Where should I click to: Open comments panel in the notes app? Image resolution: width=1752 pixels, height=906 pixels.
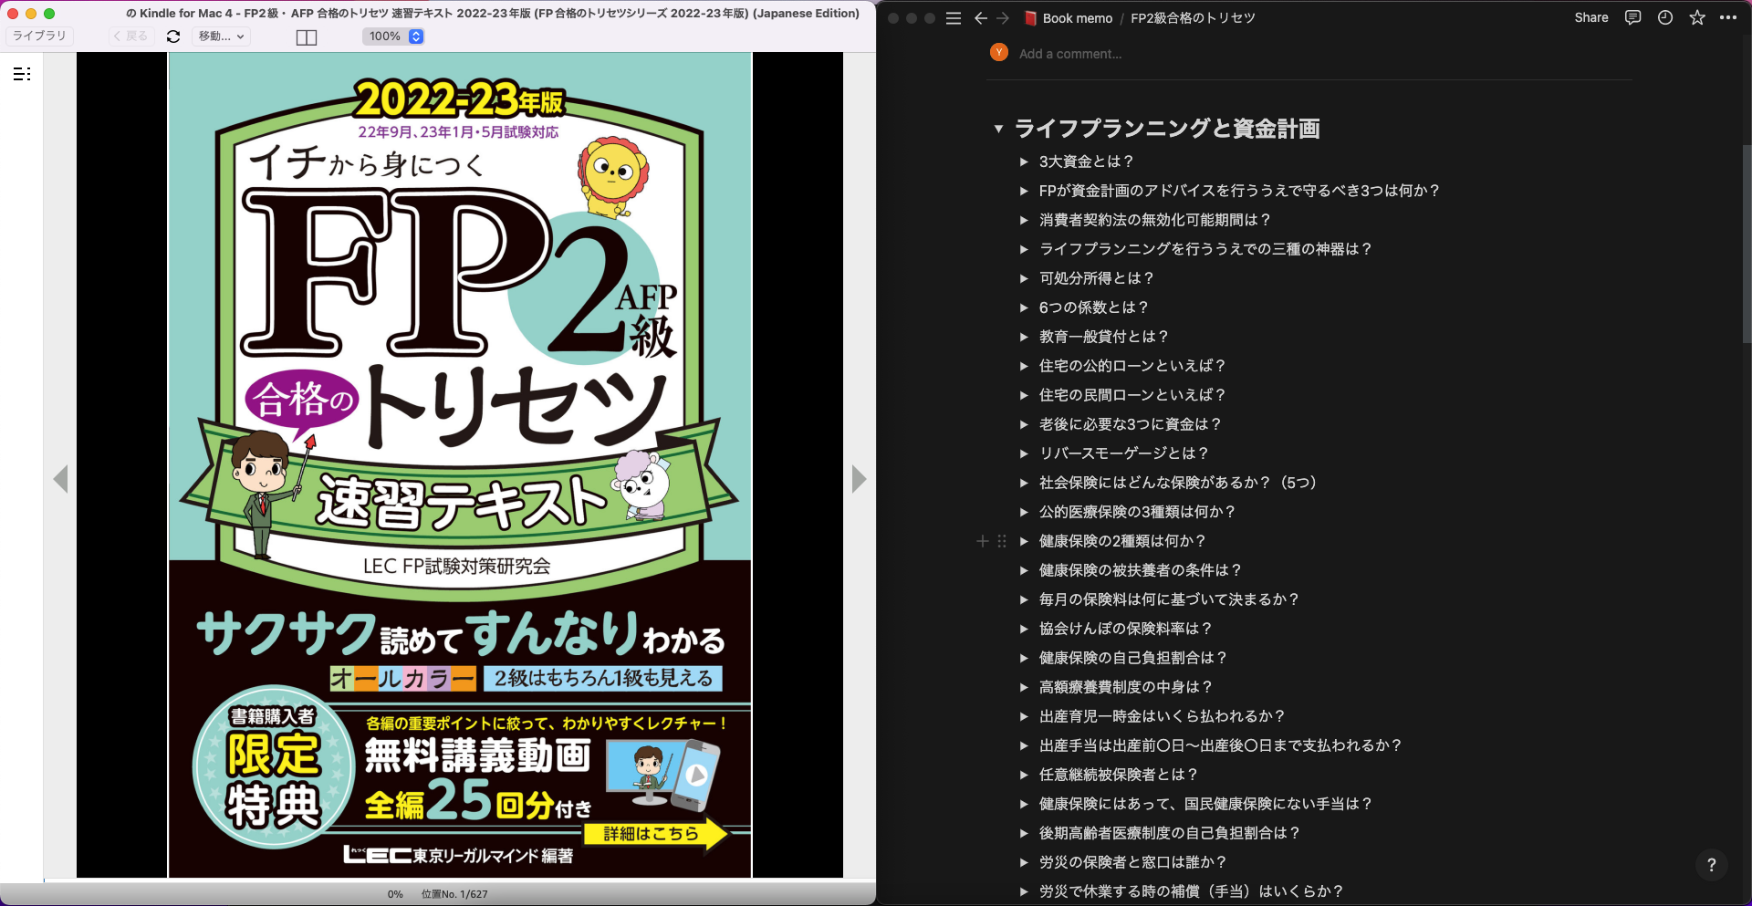click(x=1633, y=17)
